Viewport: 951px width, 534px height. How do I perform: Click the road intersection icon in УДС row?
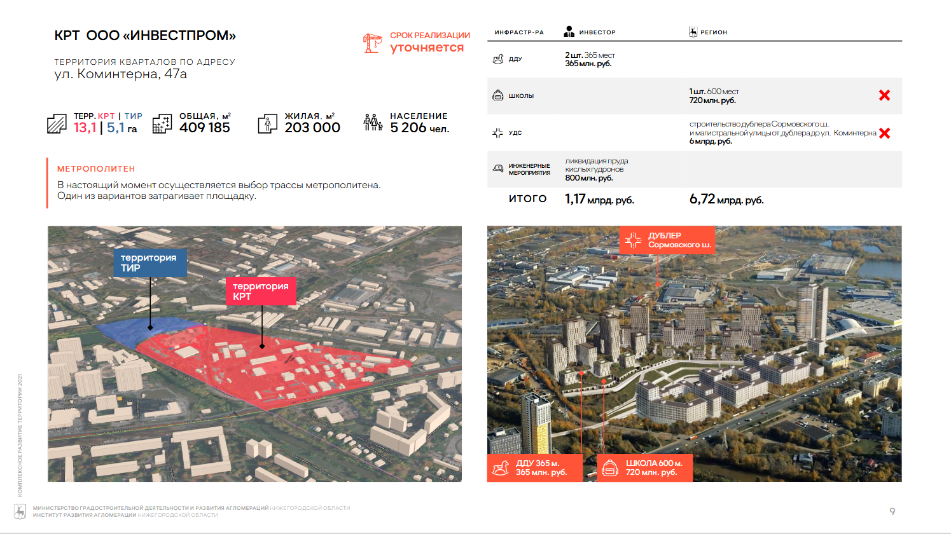pyautogui.click(x=497, y=133)
